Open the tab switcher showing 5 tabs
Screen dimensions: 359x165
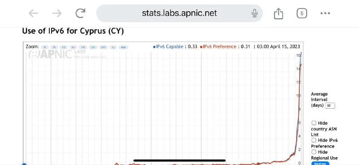coord(302,13)
